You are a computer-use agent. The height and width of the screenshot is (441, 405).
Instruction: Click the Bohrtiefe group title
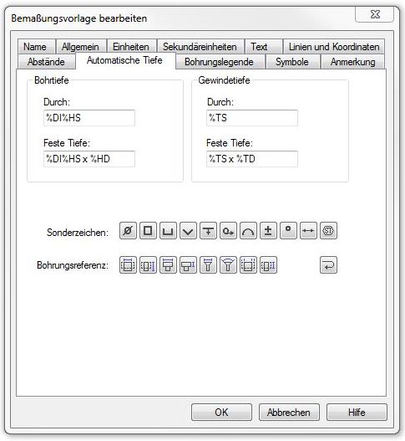click(52, 80)
